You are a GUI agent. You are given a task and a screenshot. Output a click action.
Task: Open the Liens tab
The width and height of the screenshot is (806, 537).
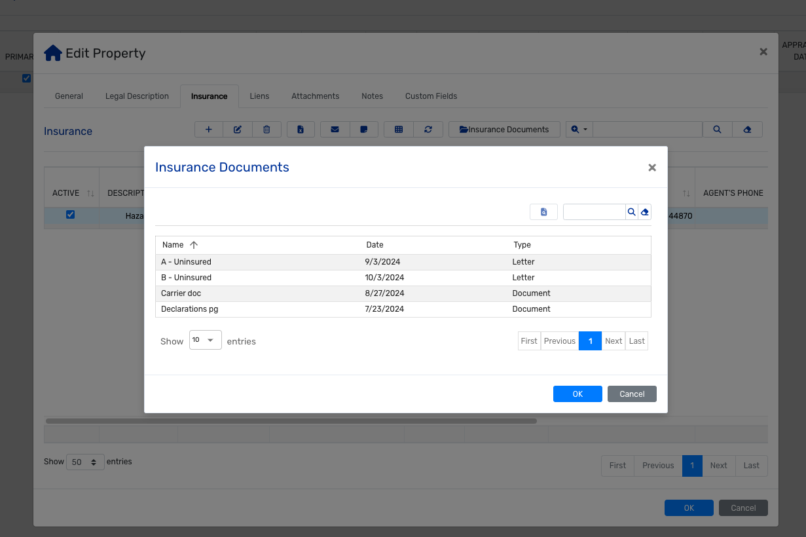(x=259, y=96)
